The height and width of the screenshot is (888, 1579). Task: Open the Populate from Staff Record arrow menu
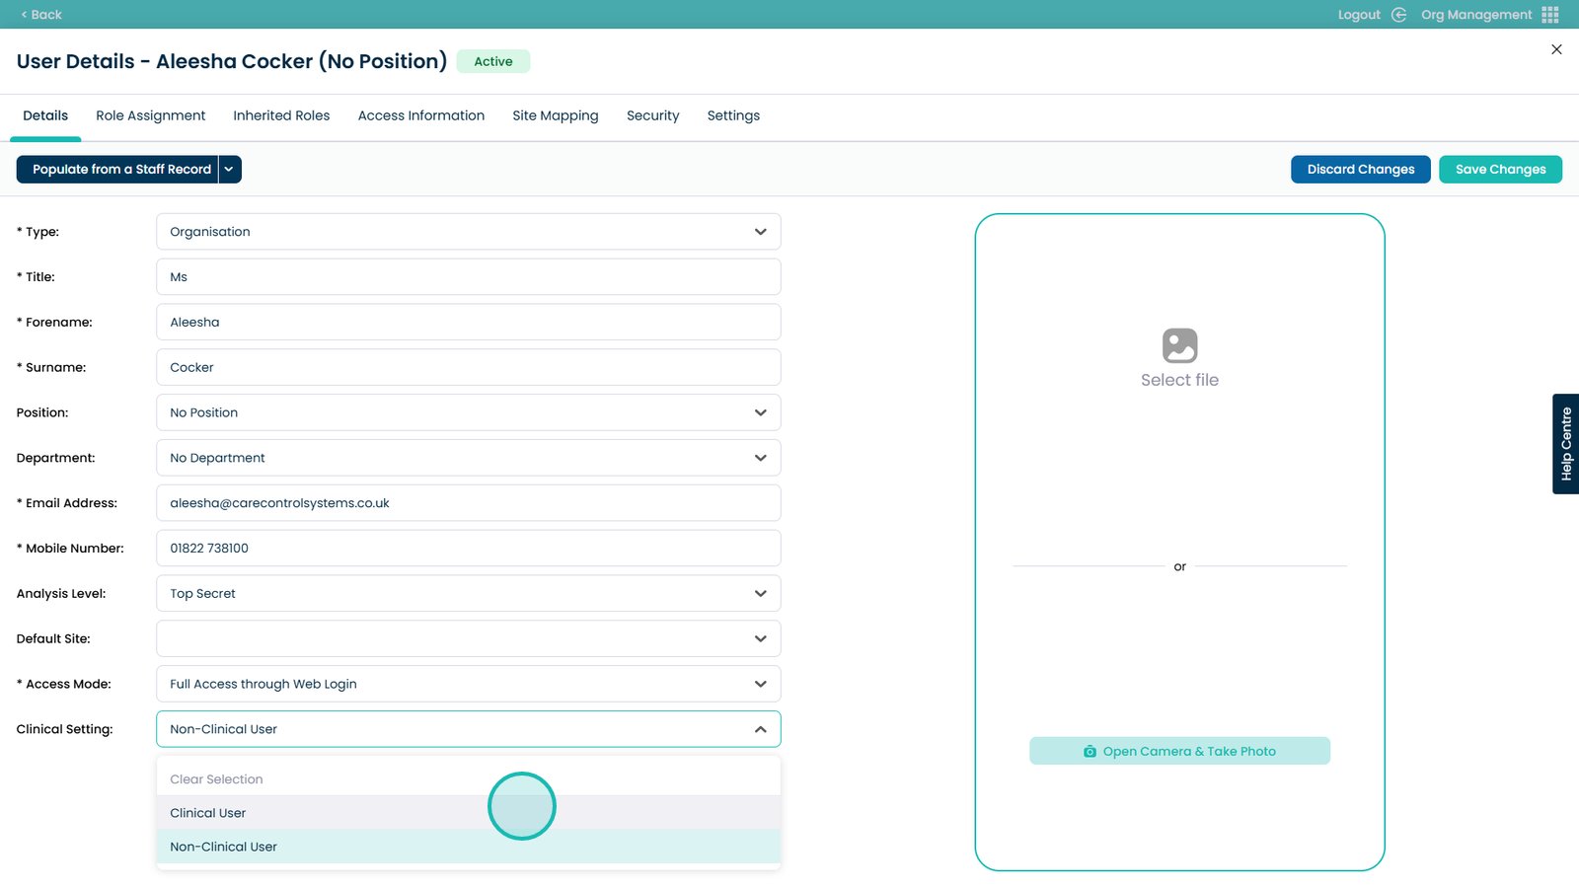tap(229, 170)
